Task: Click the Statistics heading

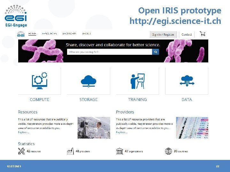Action: (x=26, y=144)
